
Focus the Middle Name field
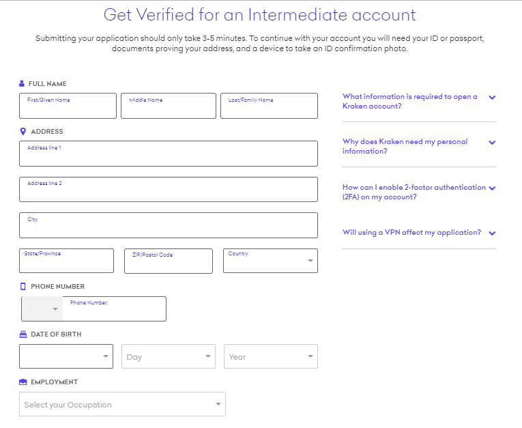coord(169,106)
